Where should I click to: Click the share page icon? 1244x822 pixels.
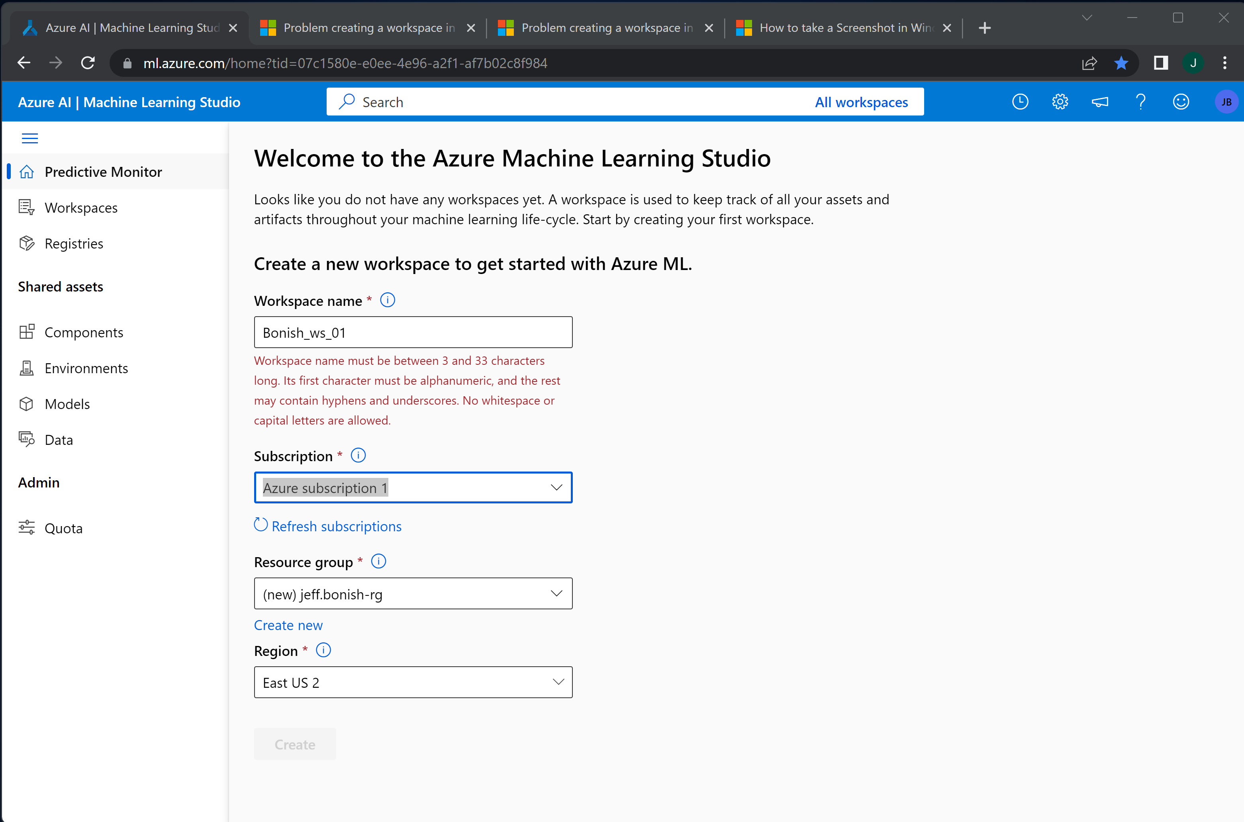[x=1089, y=63]
